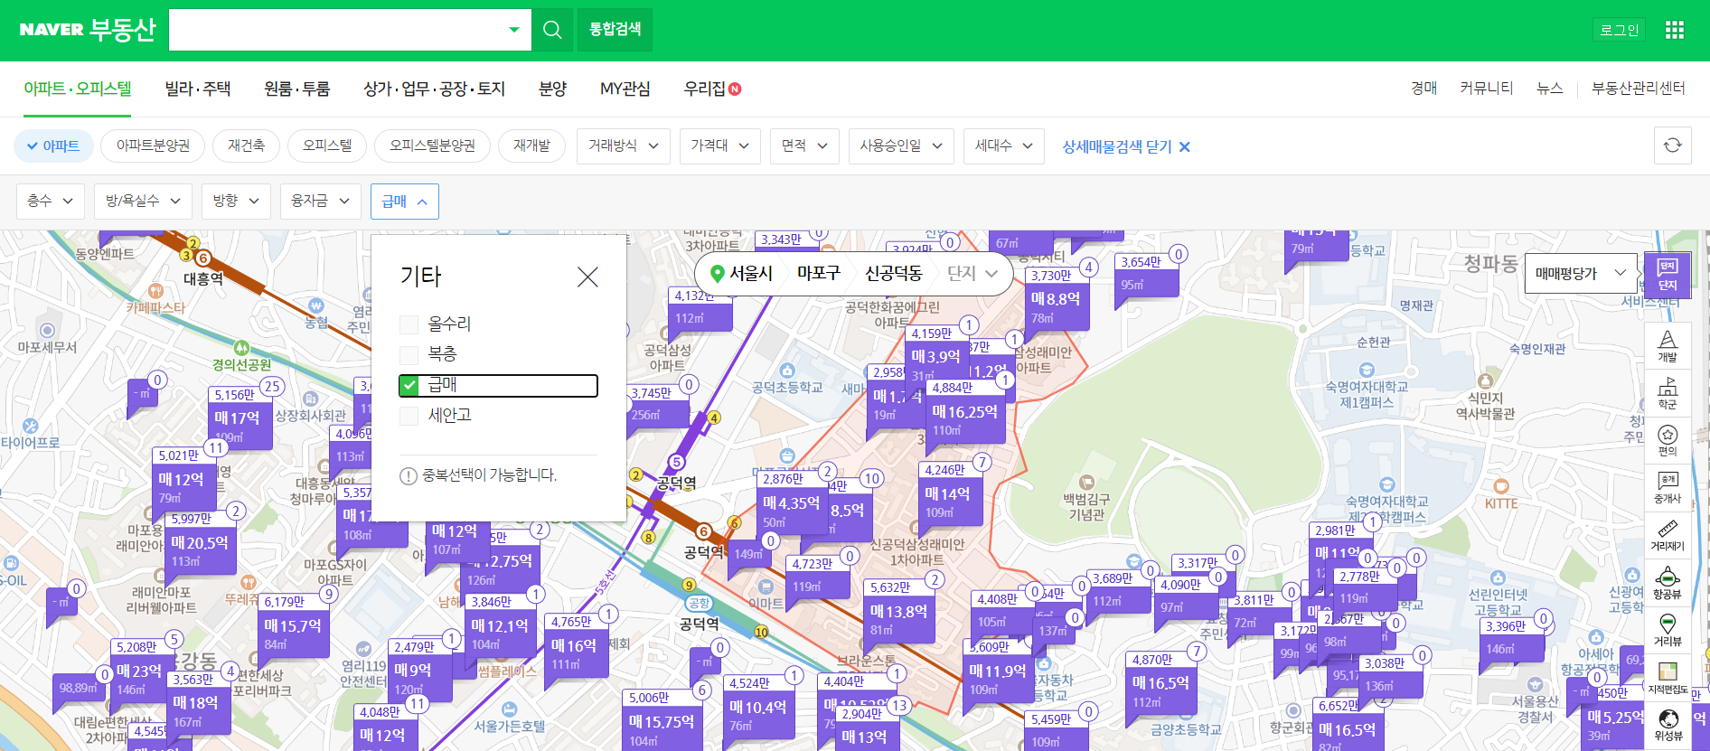Toggle the 재개발 filter chip
This screenshot has width=1710, height=751.
531,146
